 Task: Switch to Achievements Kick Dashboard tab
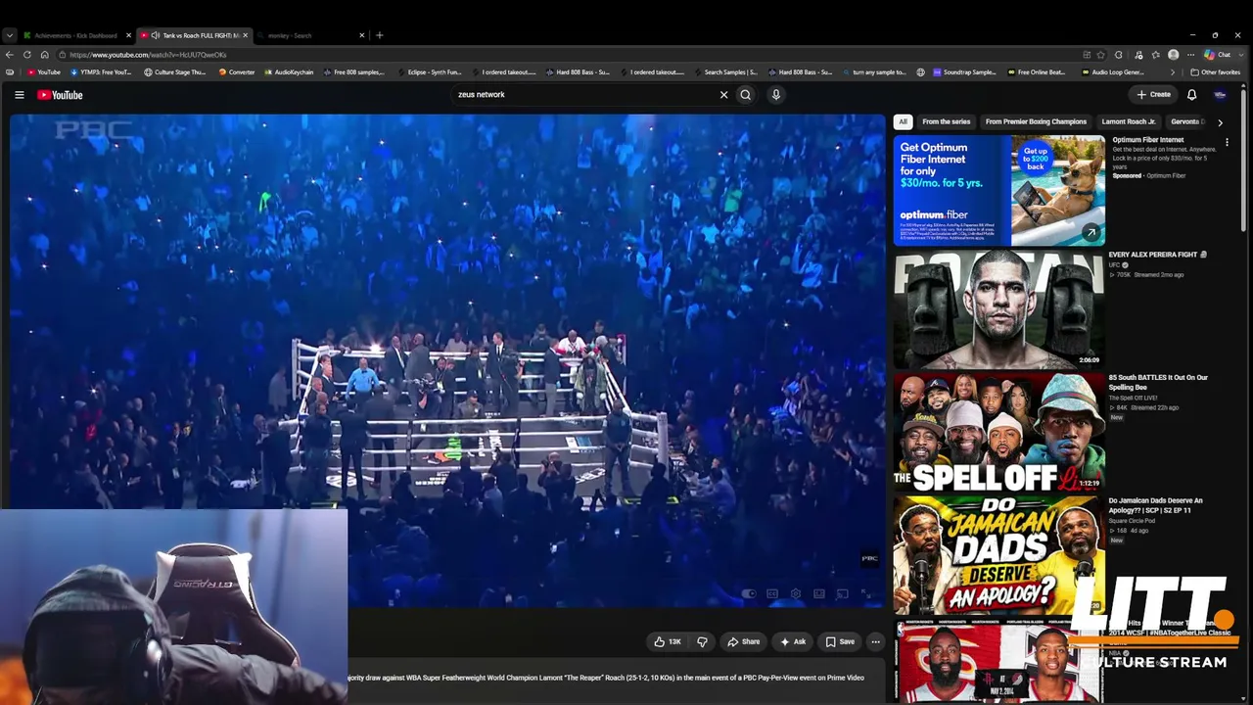[x=75, y=35]
